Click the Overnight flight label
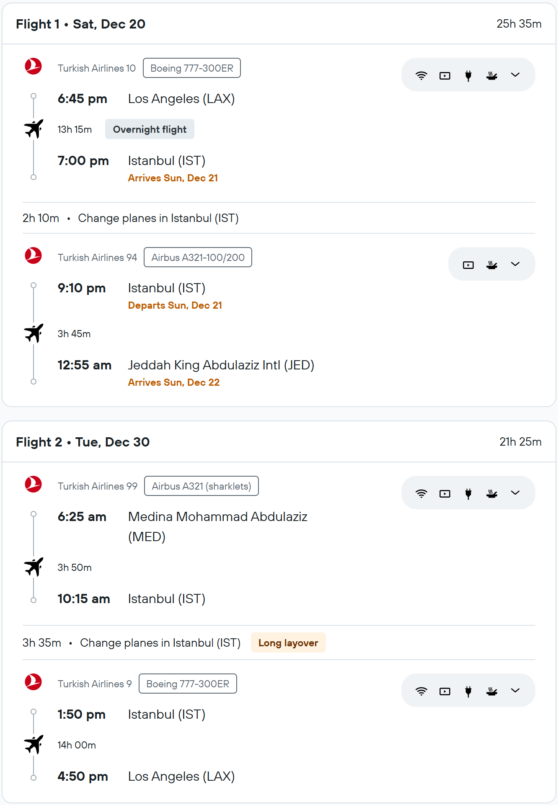 pyautogui.click(x=150, y=129)
